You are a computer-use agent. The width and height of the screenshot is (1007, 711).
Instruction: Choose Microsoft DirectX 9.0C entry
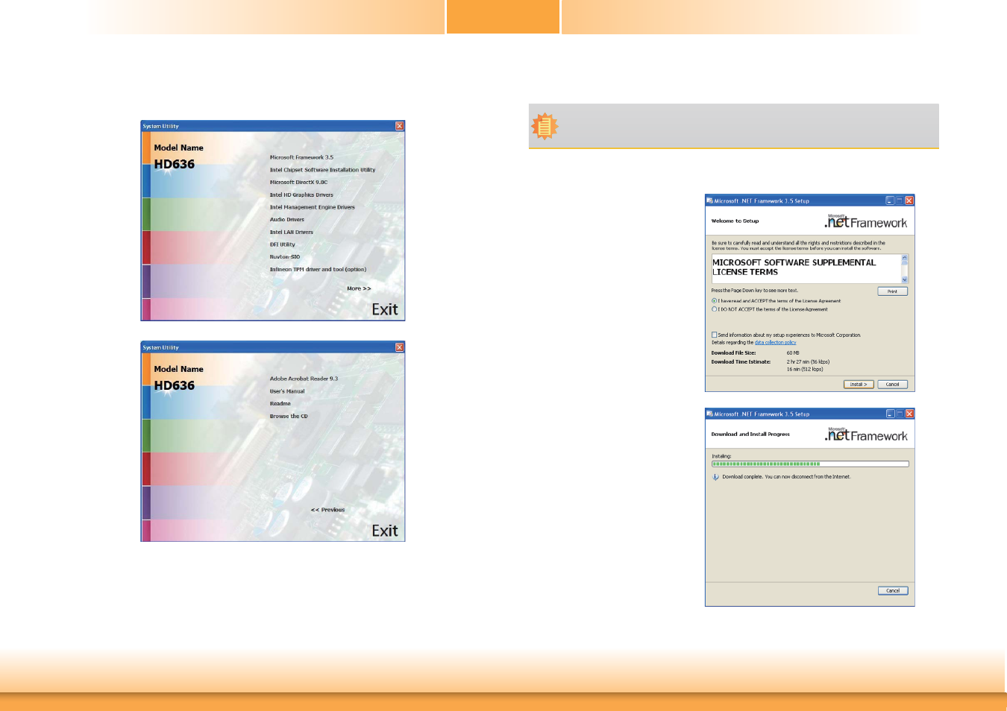[x=298, y=182]
